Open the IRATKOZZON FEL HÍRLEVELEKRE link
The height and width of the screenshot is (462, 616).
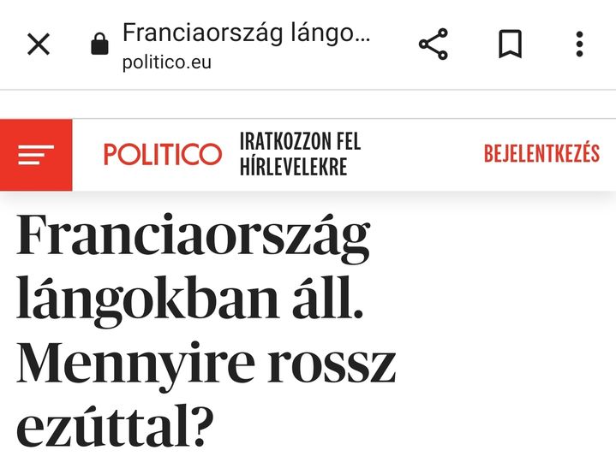click(299, 155)
